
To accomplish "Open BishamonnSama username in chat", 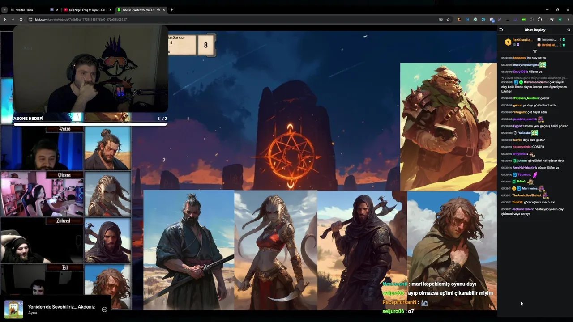I will click(x=536, y=82).
